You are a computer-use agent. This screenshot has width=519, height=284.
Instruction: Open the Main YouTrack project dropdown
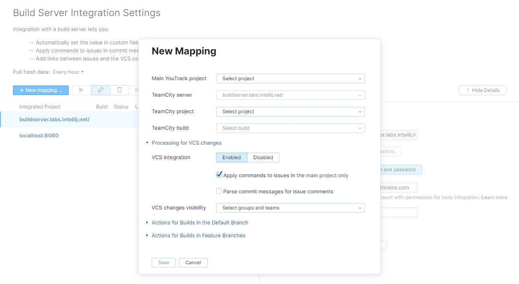290,78
